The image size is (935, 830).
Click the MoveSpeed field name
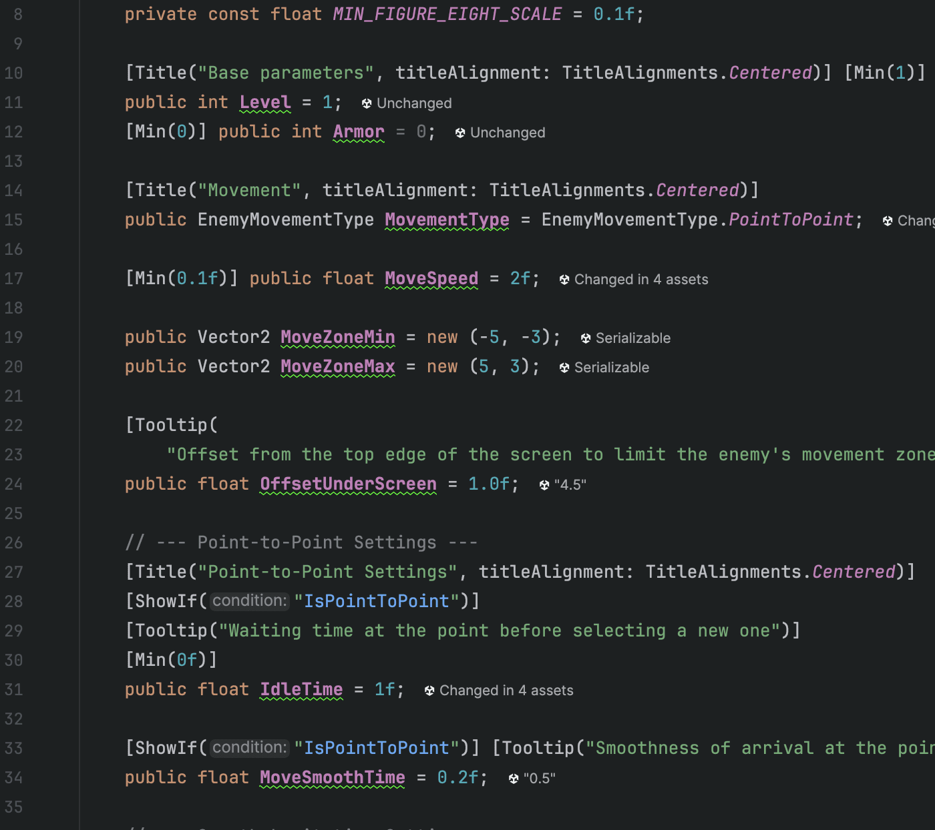tap(431, 278)
